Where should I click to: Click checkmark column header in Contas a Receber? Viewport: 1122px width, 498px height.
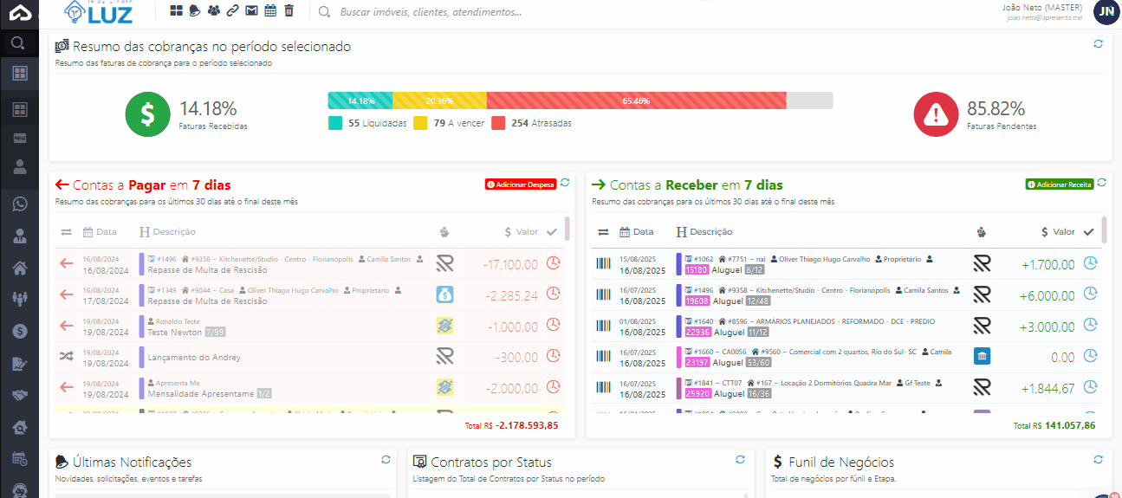click(x=1089, y=231)
